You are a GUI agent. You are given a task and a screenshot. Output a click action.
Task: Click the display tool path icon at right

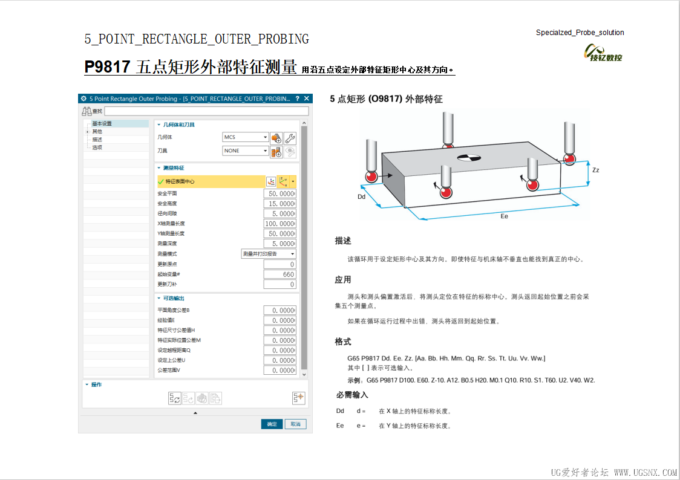[299, 398]
